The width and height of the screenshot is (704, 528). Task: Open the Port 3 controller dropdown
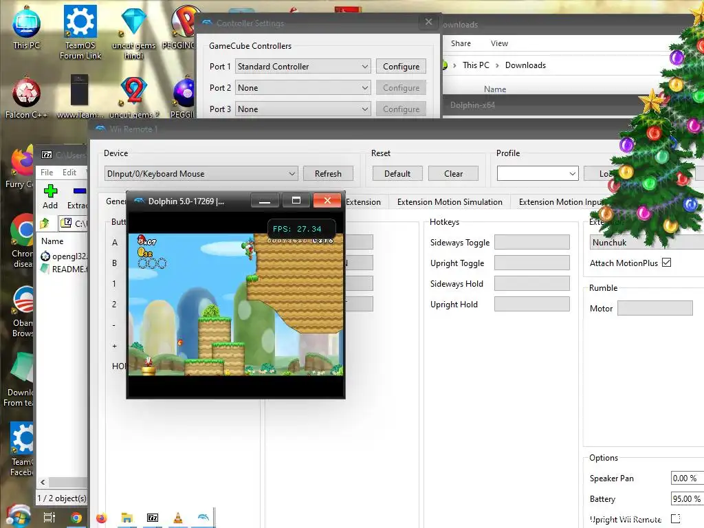tap(303, 109)
